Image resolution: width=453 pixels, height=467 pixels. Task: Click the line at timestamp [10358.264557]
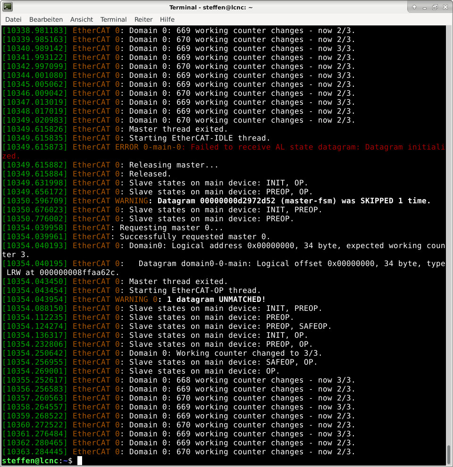coord(178,407)
